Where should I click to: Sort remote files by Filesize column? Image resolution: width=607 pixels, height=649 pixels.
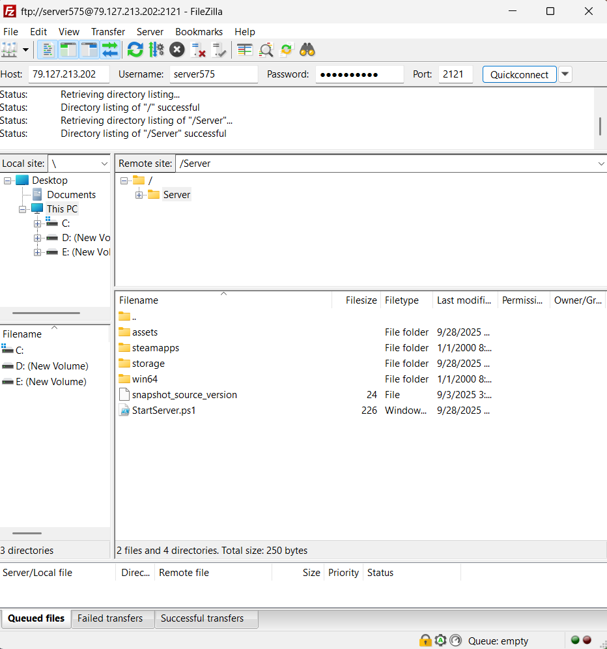tap(361, 300)
